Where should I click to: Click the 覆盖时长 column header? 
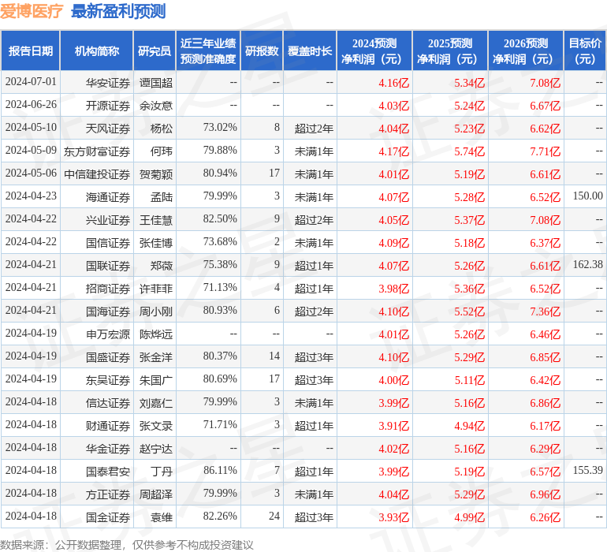pos(310,51)
